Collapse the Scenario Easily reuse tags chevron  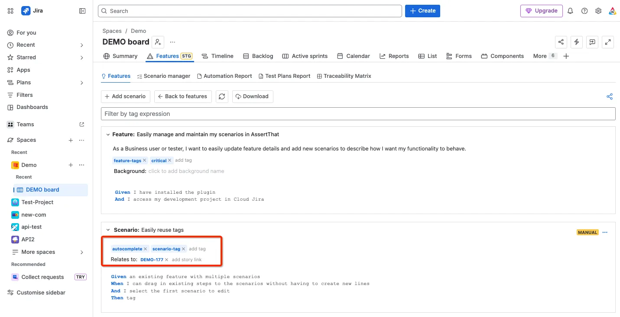point(108,230)
